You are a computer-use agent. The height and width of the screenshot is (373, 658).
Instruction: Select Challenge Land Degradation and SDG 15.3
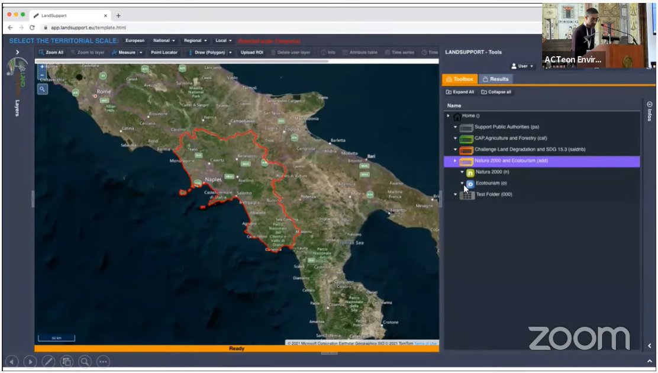tap(542, 150)
